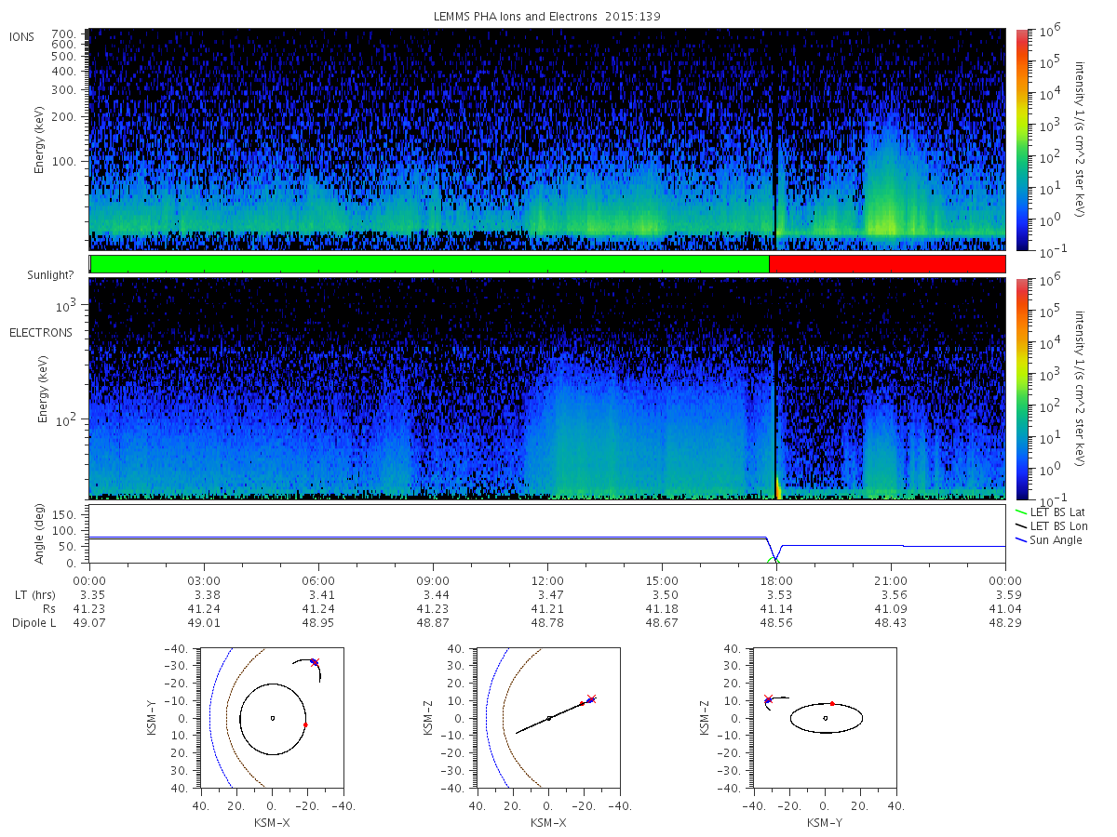Click the Sun Angle dip at 18:00
The height and width of the screenshot is (837, 1117).
click(x=776, y=558)
